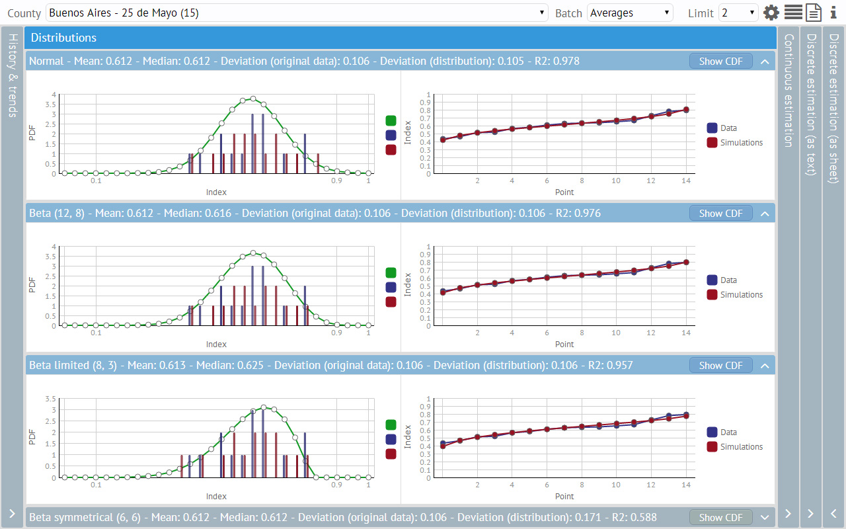Toggle blue legend swatch in Beta limited PDF chart

391,439
